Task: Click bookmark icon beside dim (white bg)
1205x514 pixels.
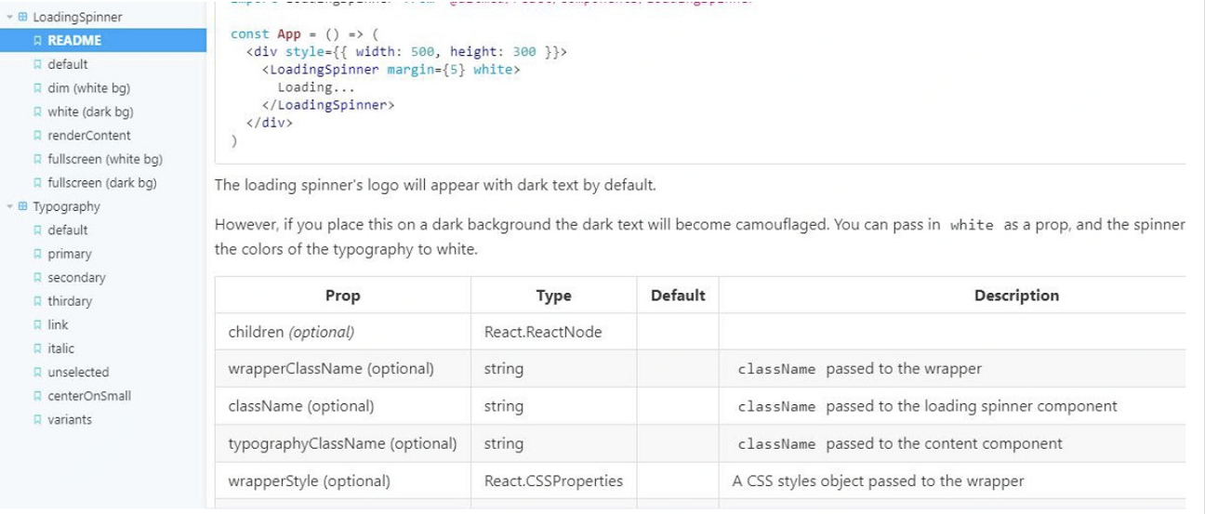Action: (x=37, y=88)
